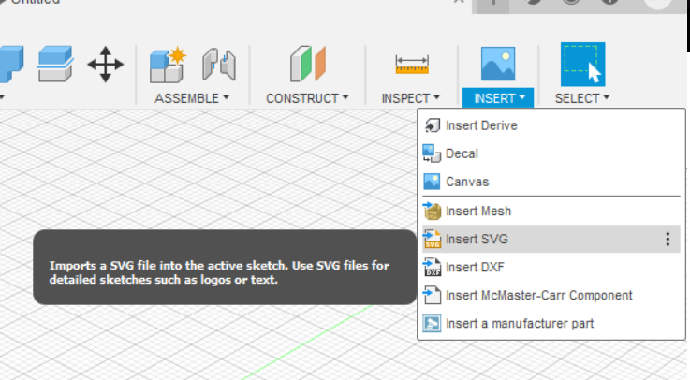Expand the INSPECT dropdown

pos(411,97)
